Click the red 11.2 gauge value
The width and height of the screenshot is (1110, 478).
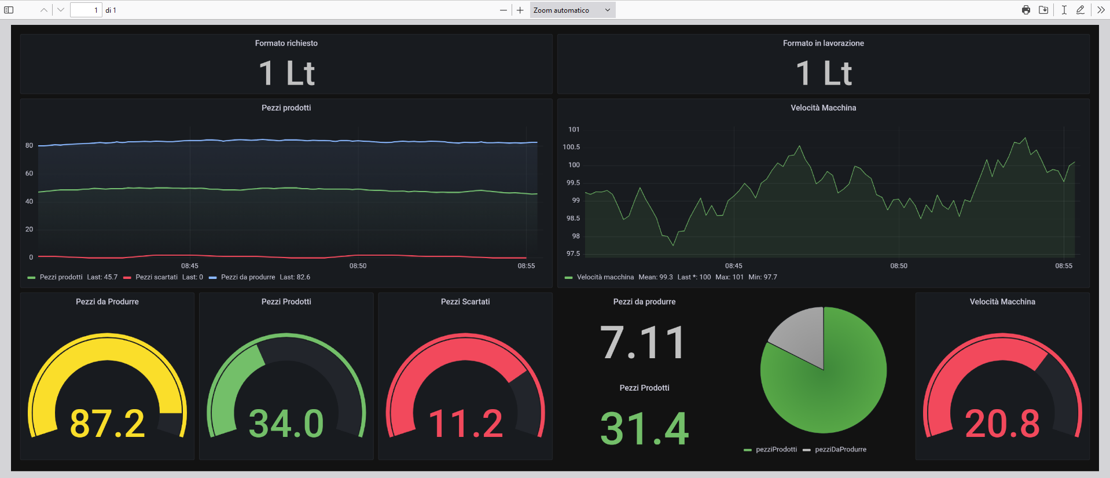[465, 423]
